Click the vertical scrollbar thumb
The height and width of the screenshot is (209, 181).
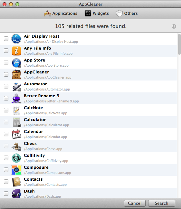(x=179, y=44)
